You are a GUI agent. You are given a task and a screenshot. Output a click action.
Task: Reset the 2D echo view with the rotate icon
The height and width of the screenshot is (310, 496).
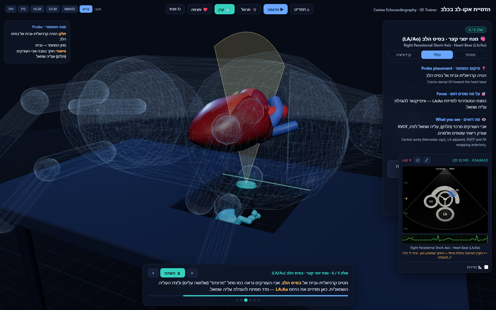point(418,160)
